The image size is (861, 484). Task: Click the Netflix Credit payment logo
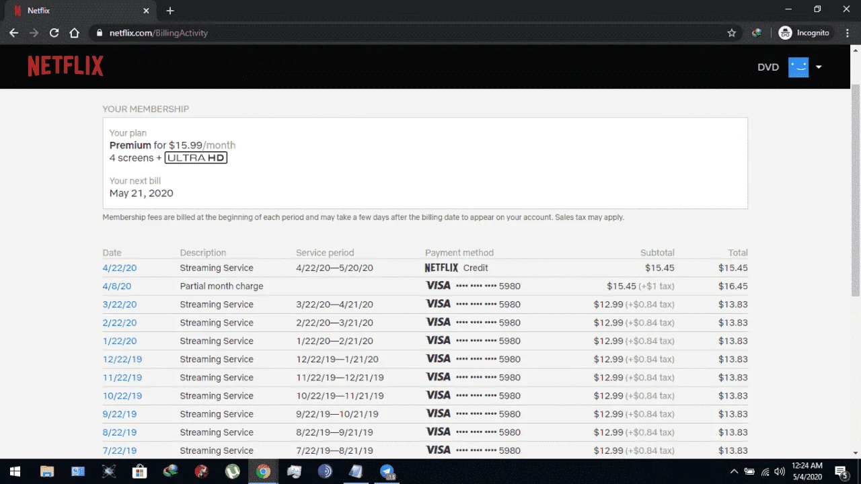coord(441,268)
